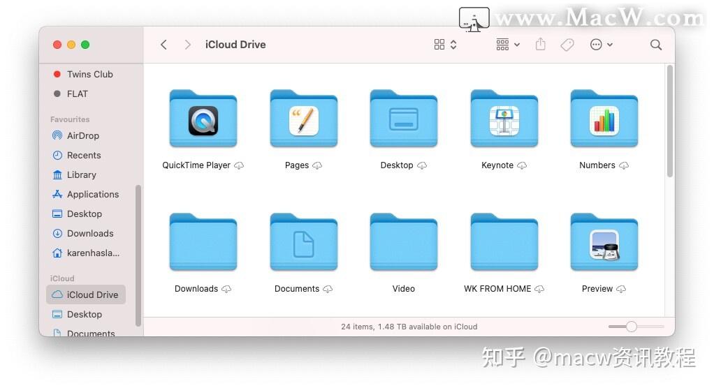Select the Numbers folder icon
714x388 pixels.
point(604,119)
